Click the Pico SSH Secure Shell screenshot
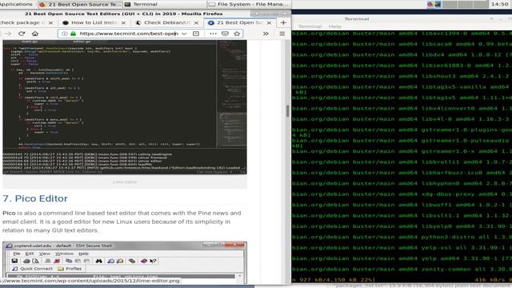 [125, 263]
